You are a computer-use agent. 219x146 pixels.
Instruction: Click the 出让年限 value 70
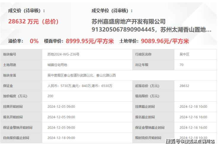coord(181,65)
